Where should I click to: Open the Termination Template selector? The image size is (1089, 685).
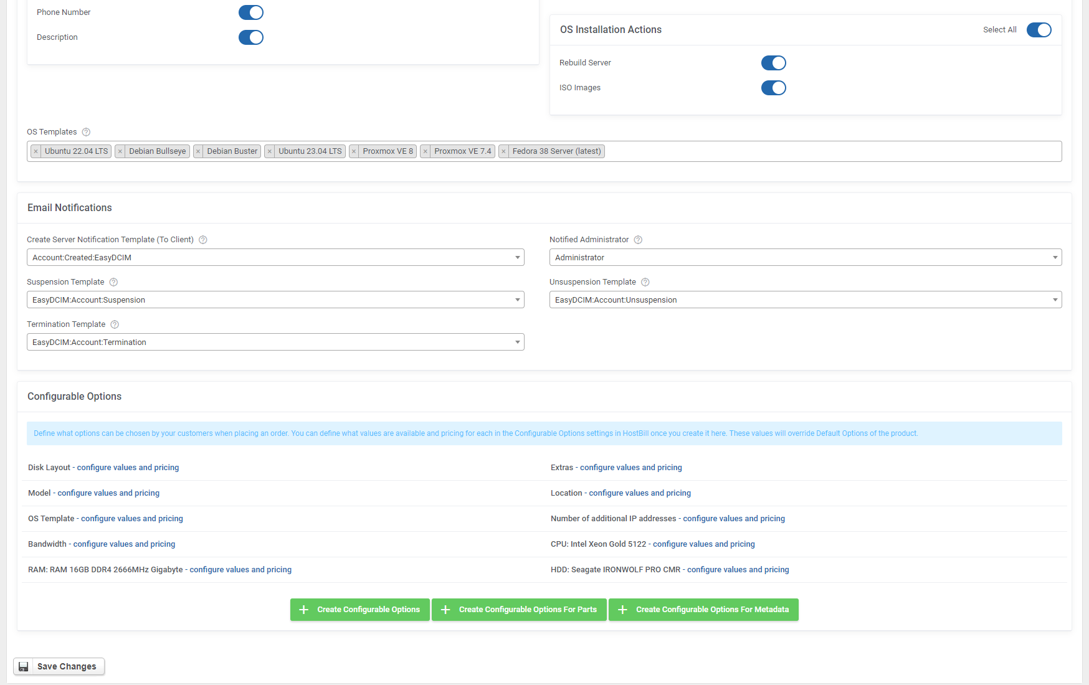pyautogui.click(x=275, y=342)
